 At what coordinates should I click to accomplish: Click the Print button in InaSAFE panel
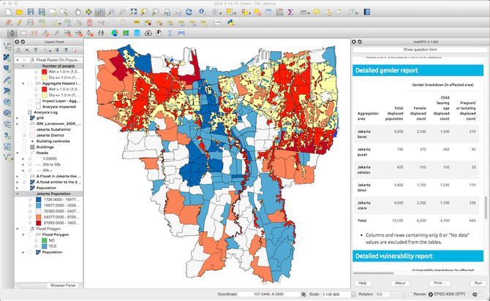pyautogui.click(x=439, y=283)
